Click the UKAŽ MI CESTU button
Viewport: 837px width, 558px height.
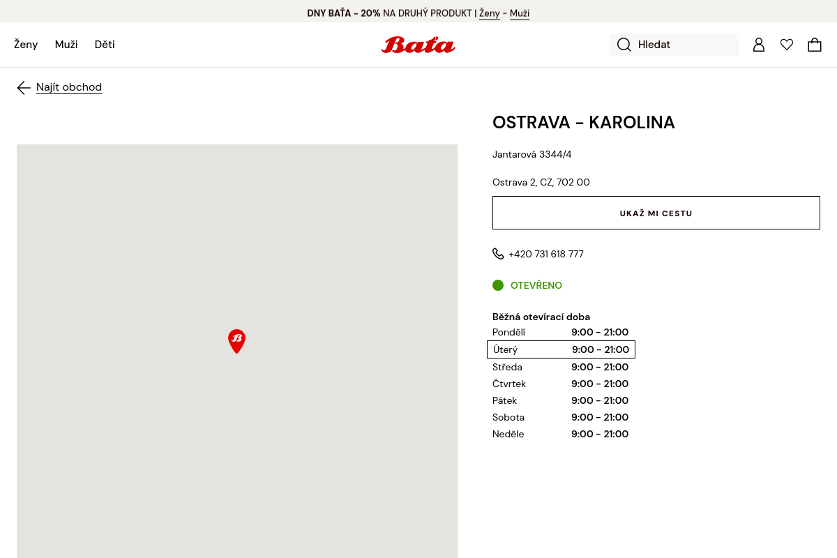pos(656,213)
